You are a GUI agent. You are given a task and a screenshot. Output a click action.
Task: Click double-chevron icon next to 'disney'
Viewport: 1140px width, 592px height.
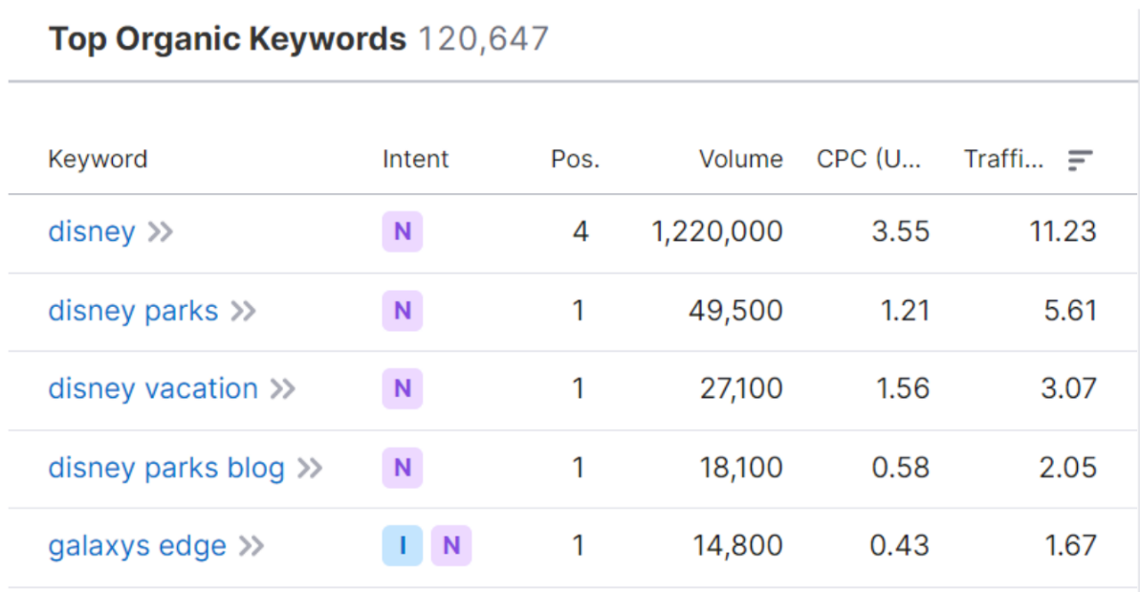click(x=161, y=232)
